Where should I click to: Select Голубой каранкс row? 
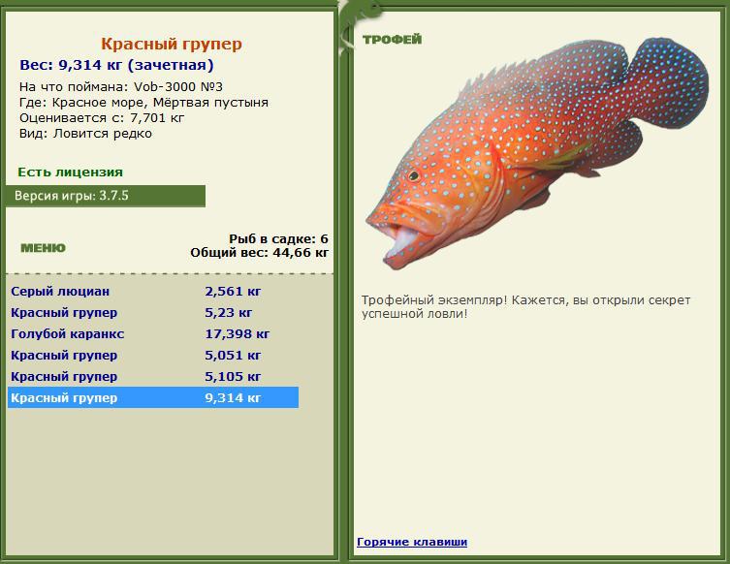click(153, 334)
